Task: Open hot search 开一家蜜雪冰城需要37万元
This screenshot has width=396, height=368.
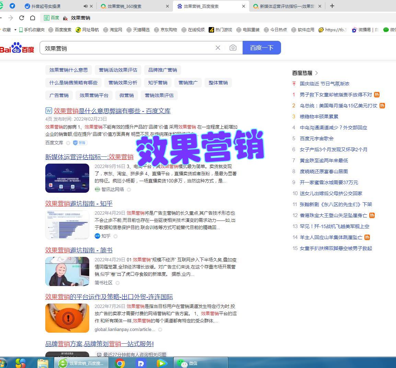Action: click(x=329, y=182)
